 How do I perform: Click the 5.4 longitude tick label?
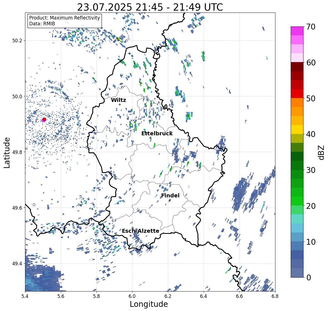(25, 296)
